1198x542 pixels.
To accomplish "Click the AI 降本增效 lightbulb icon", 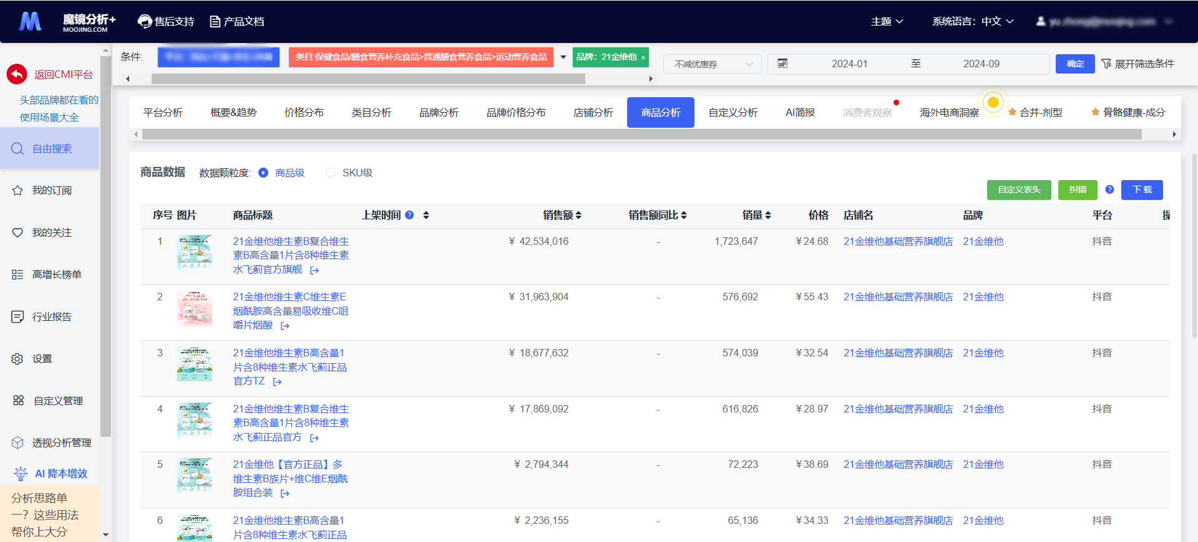I will tap(21, 473).
